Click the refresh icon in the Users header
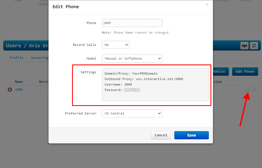262x168 pixels. (254, 46)
